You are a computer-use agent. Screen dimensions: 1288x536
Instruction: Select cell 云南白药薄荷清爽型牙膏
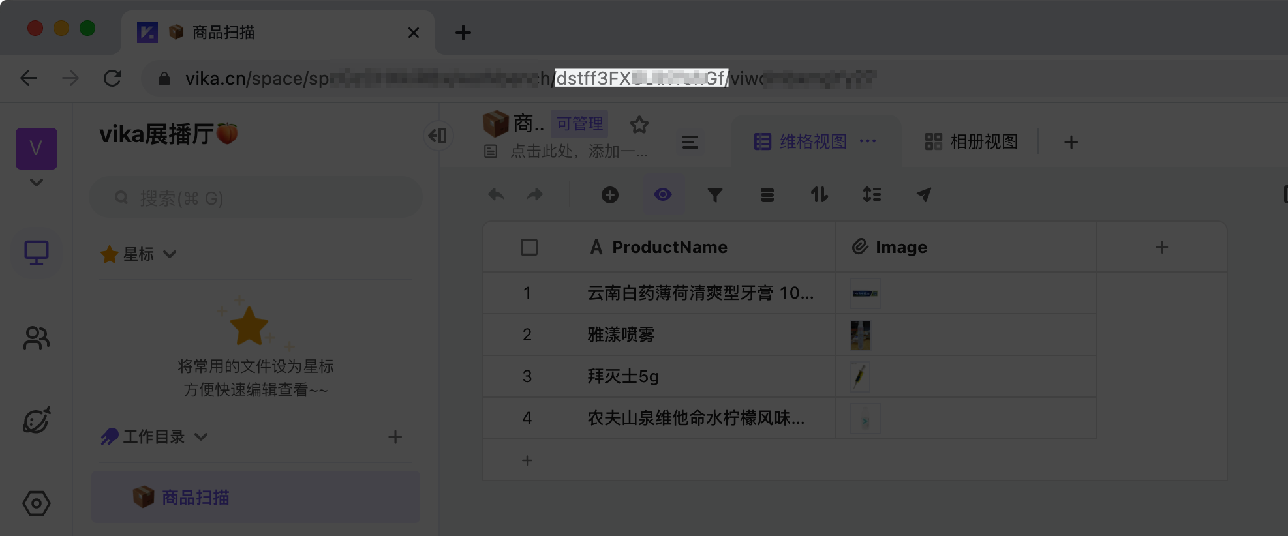[x=705, y=293]
